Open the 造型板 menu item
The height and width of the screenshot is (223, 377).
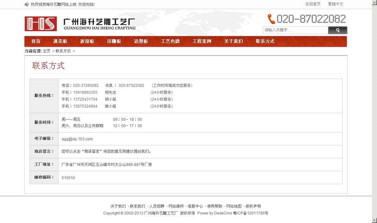tap(141, 41)
